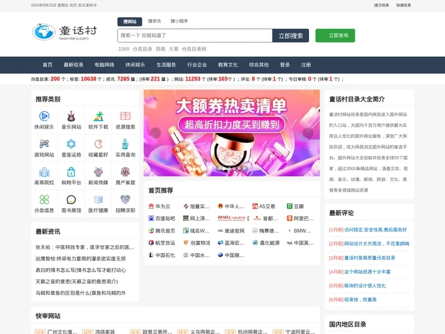
Task: Open news 天籁之音的意思
Action: [77, 281]
